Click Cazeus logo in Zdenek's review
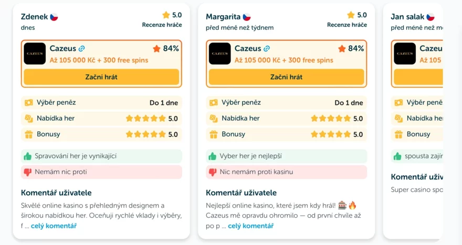The height and width of the screenshot is (245, 462). click(35, 54)
